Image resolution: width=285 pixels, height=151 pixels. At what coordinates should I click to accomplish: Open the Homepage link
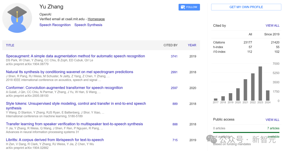96,19
